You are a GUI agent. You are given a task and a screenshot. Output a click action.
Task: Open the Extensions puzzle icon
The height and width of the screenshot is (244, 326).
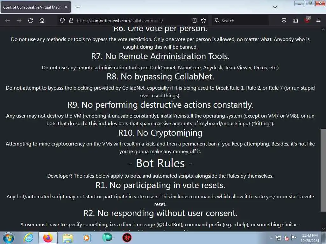click(x=295, y=21)
